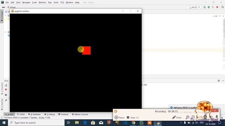Screen dimensions: 225x126
Task: Open the Action Center notifications icon
Action: (x=219, y=123)
